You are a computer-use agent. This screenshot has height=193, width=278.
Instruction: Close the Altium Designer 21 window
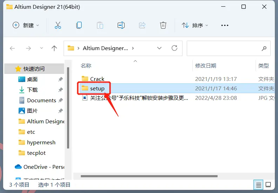pos(264,7)
